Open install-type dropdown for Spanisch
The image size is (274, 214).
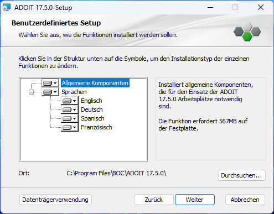[70, 118]
